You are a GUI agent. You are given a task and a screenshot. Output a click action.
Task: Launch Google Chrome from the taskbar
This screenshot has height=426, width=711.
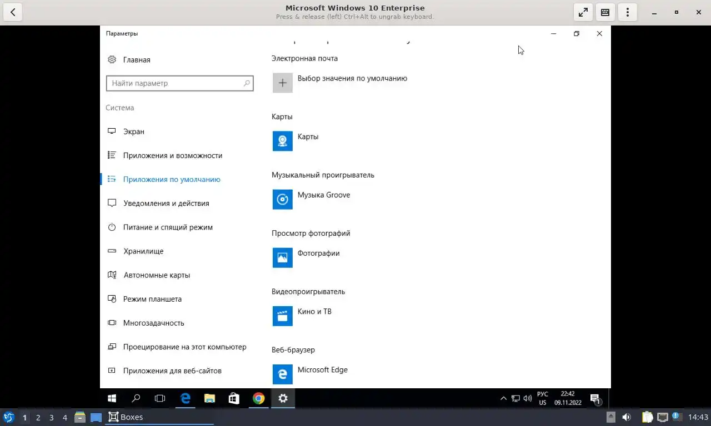[x=258, y=398]
